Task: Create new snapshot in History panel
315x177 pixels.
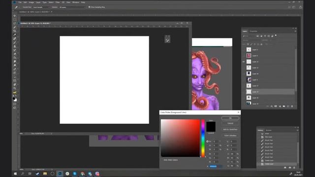Action: (x=290, y=168)
